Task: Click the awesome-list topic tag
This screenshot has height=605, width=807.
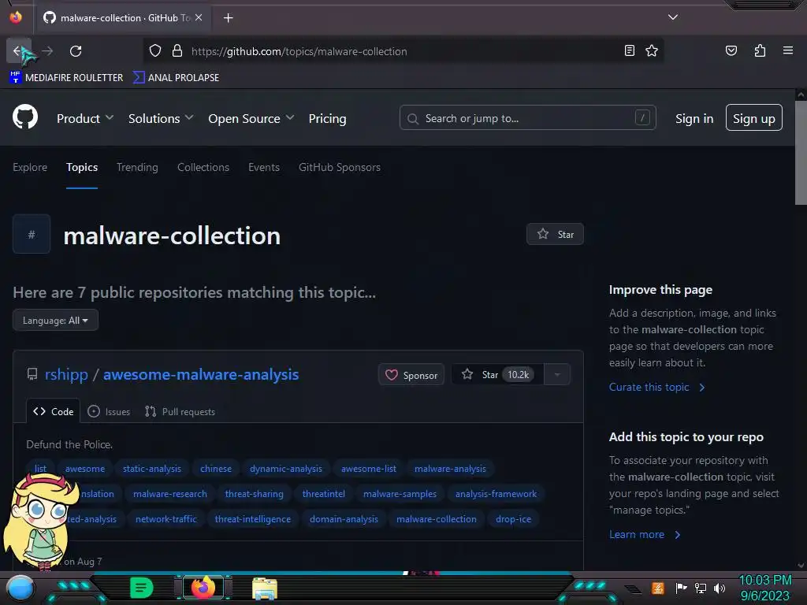Action: (x=369, y=469)
